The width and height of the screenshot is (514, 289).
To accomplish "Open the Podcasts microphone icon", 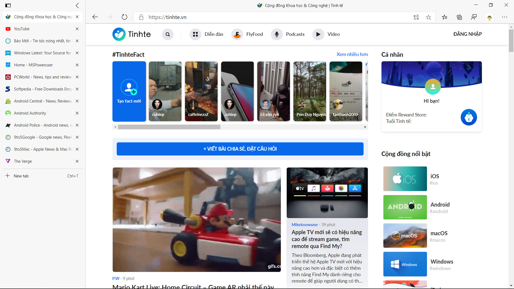I will (x=277, y=34).
